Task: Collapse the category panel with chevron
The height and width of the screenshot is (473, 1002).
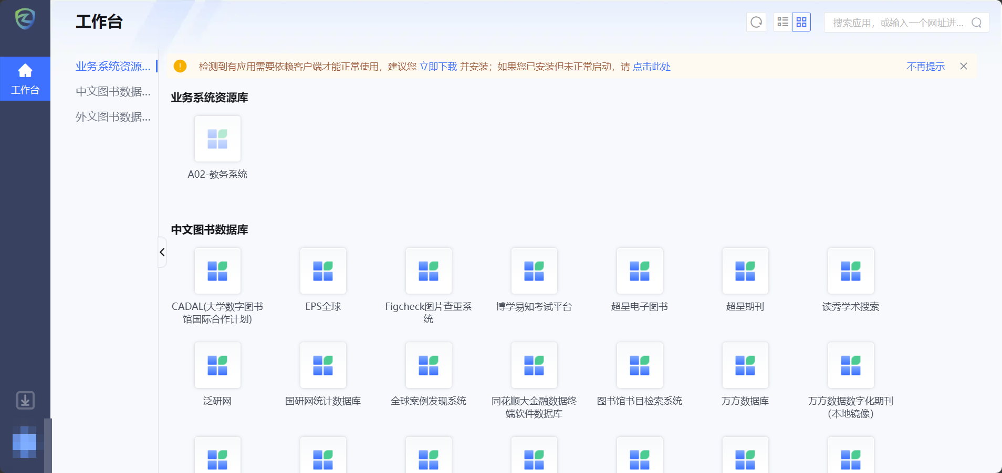Action: click(162, 252)
